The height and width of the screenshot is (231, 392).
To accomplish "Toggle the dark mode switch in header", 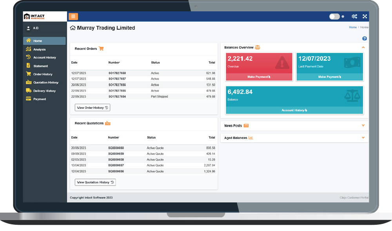I will point(334,16).
